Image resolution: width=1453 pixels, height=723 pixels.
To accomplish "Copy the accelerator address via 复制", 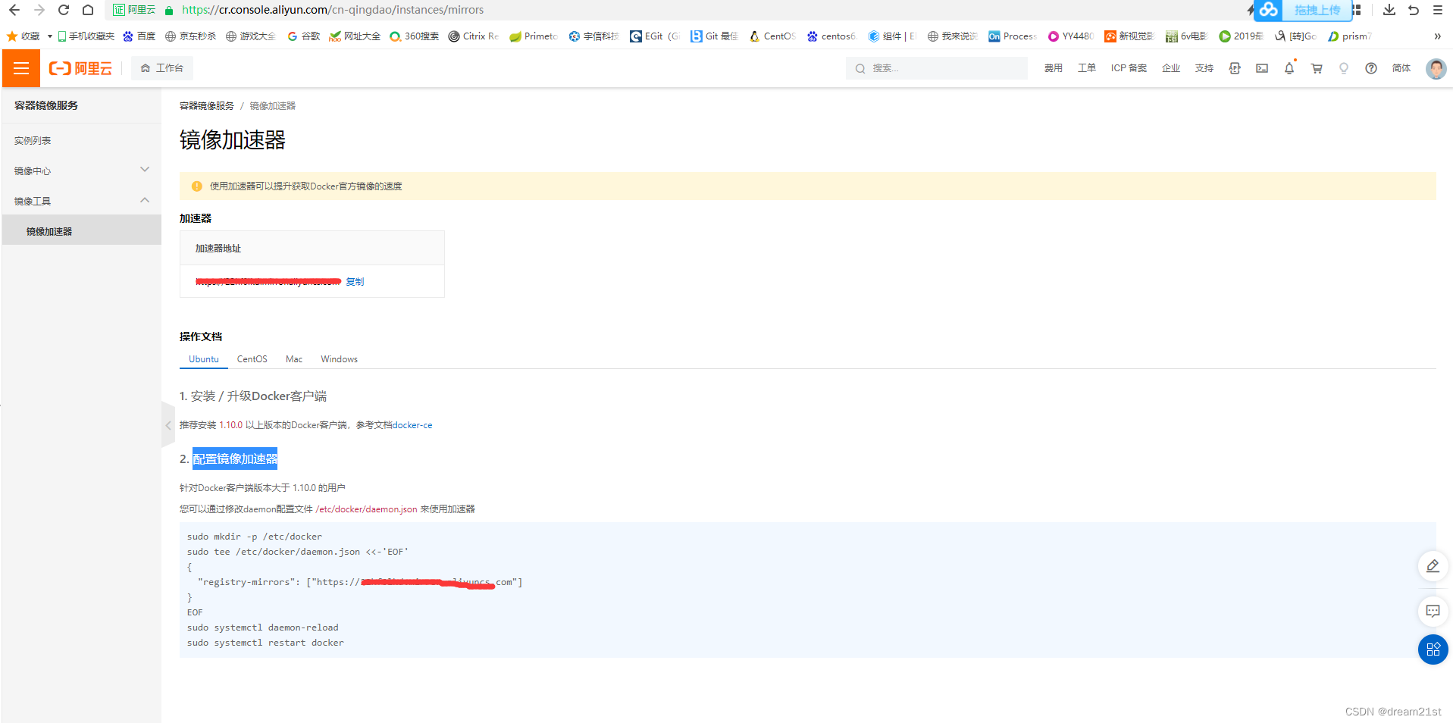I will click(x=355, y=281).
